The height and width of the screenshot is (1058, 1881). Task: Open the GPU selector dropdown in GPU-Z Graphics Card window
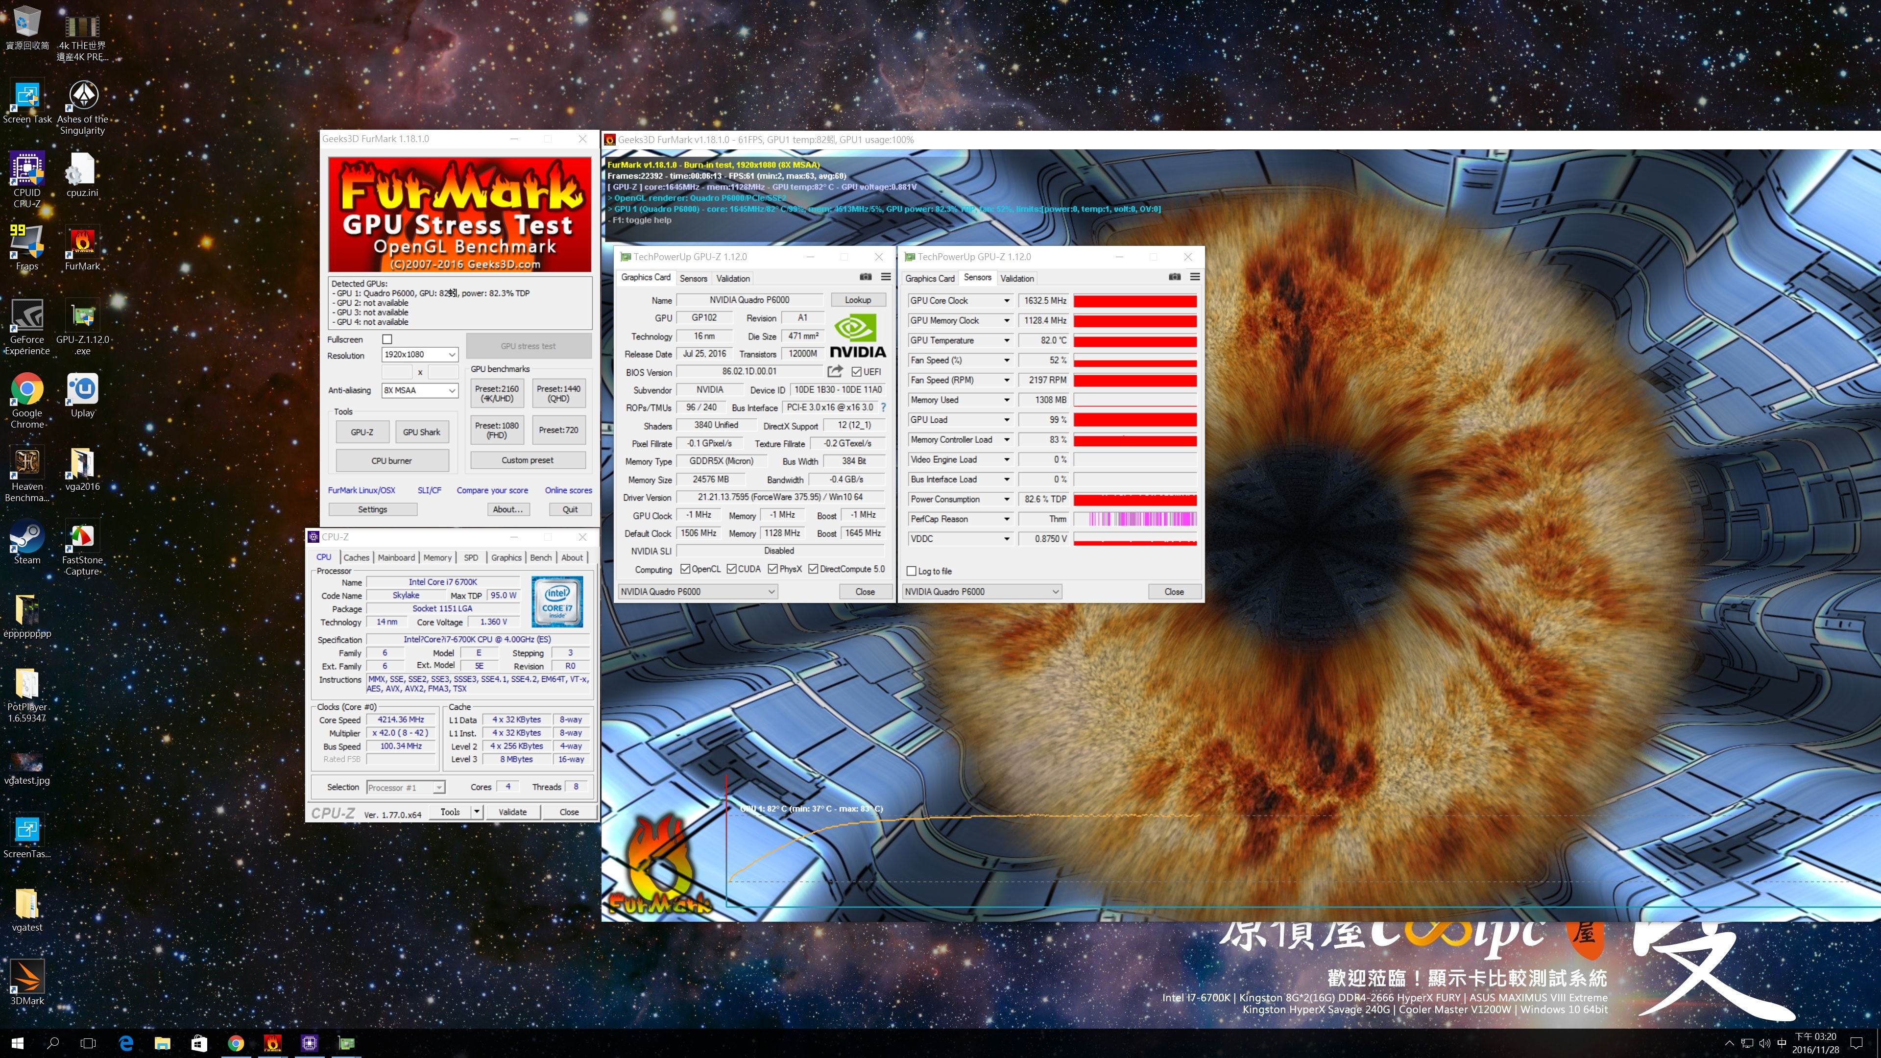coord(698,591)
